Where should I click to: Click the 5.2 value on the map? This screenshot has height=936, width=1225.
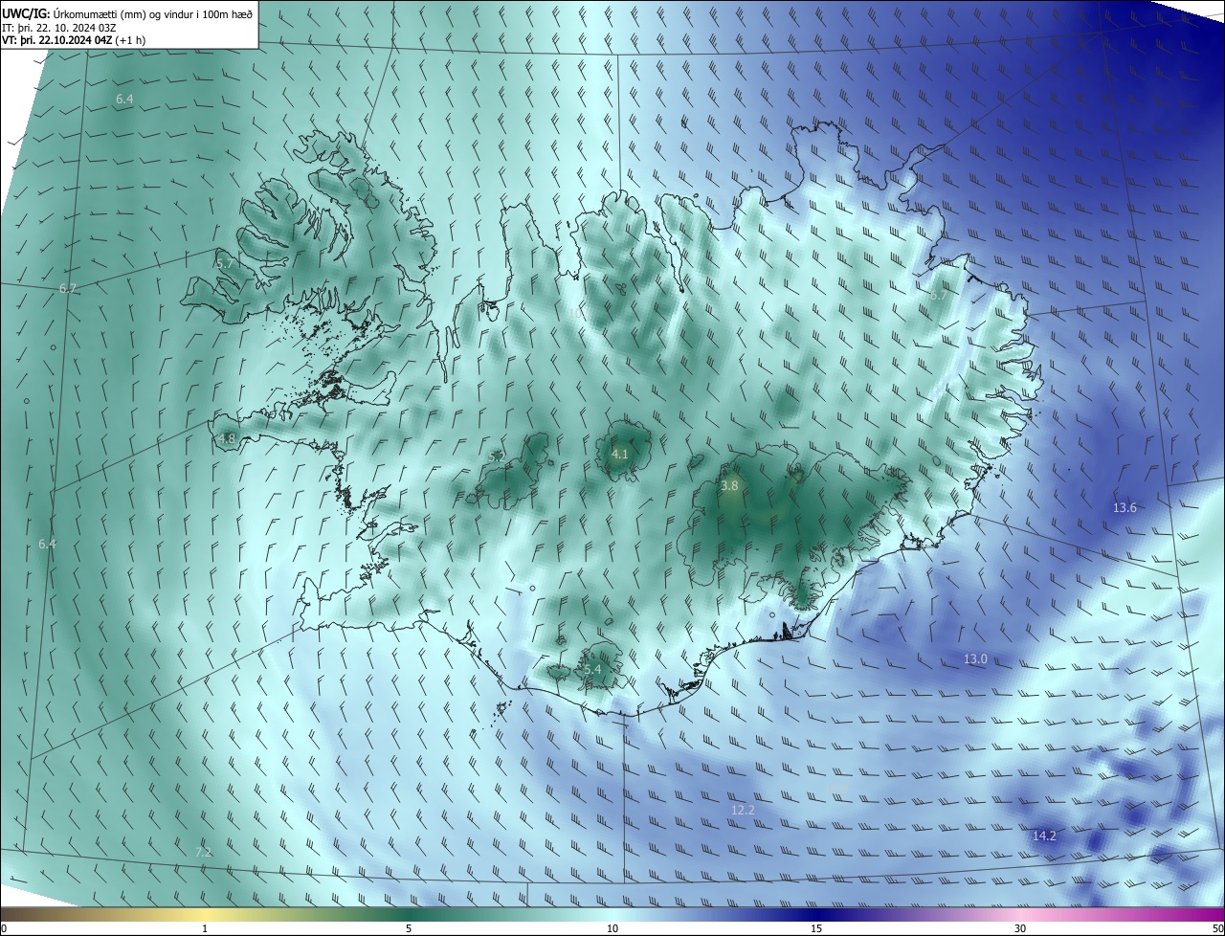(497, 457)
